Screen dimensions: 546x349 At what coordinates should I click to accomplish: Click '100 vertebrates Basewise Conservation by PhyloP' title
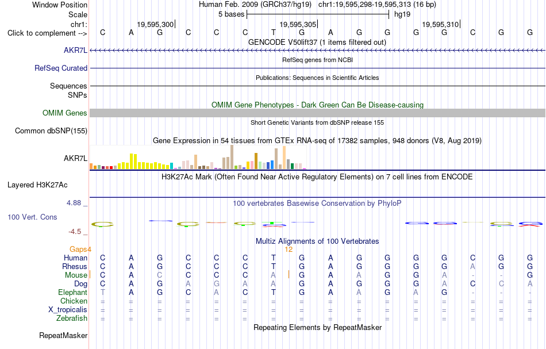coord(317,203)
